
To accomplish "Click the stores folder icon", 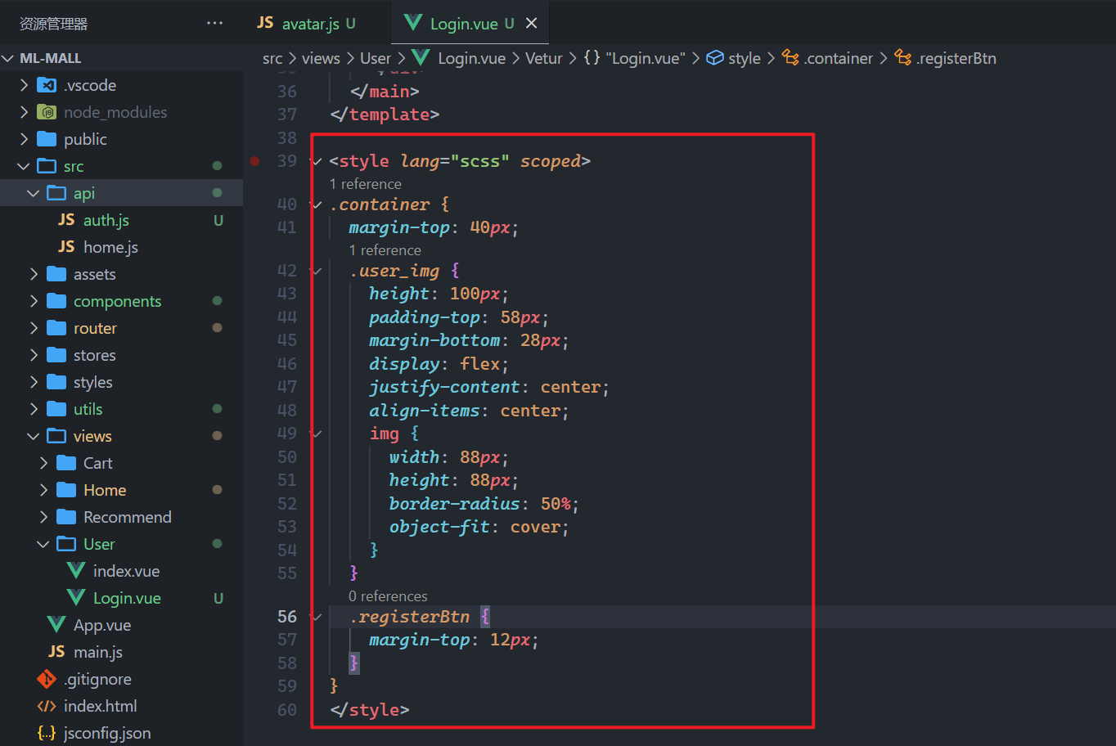I will coord(57,355).
